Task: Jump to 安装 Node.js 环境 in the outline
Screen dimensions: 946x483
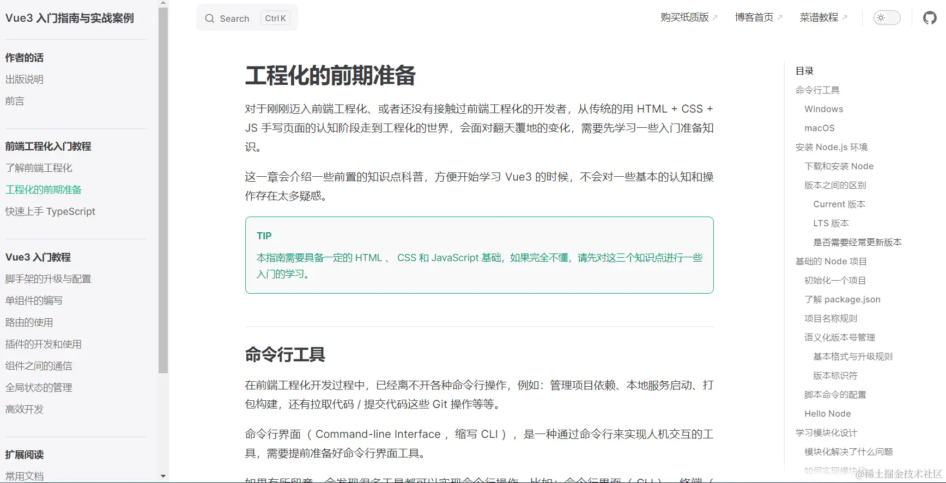Action: (832, 147)
